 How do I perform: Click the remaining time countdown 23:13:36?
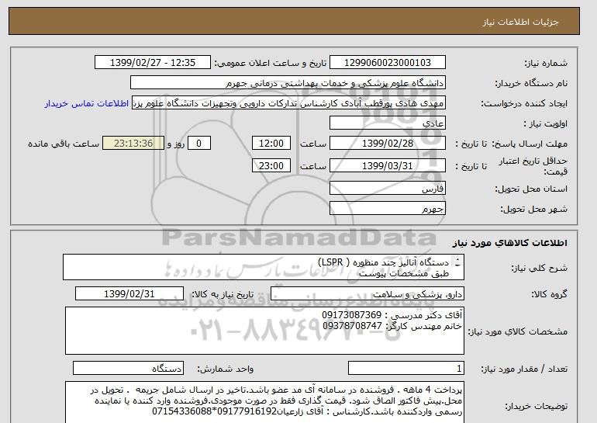tap(133, 144)
